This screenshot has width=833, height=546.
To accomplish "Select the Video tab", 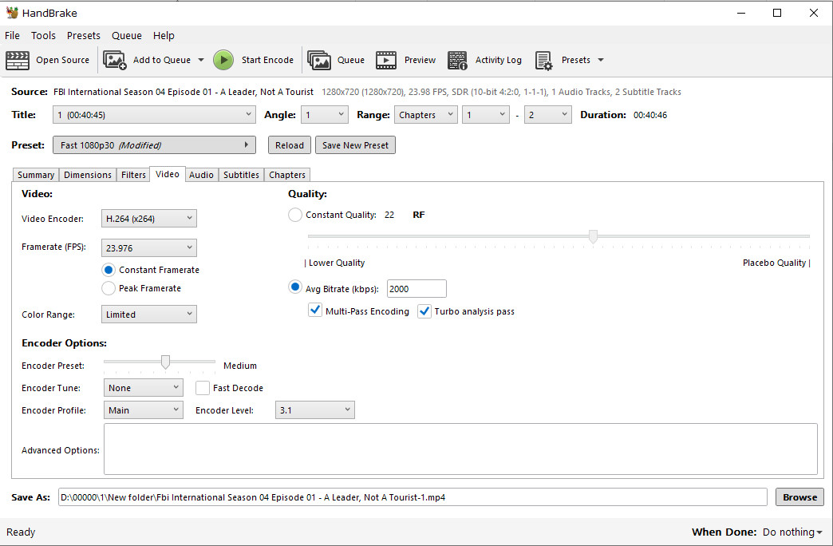I will [x=168, y=174].
